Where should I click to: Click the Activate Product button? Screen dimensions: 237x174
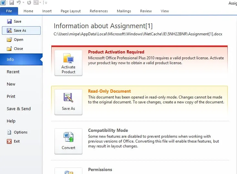coord(68,63)
